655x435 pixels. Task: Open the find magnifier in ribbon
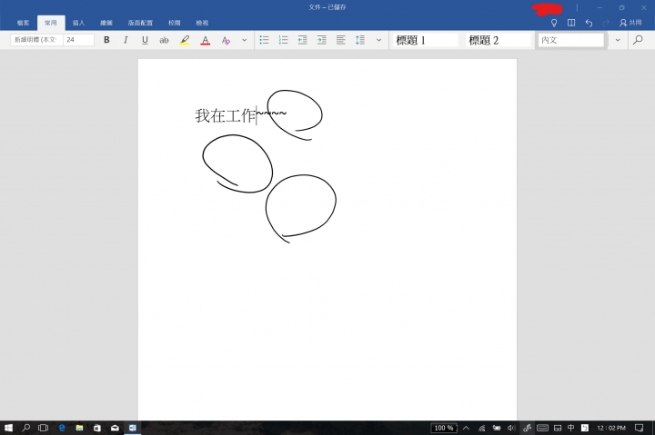tap(638, 40)
